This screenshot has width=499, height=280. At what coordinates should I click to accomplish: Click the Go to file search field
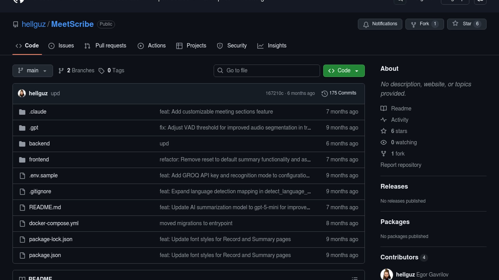[267, 71]
